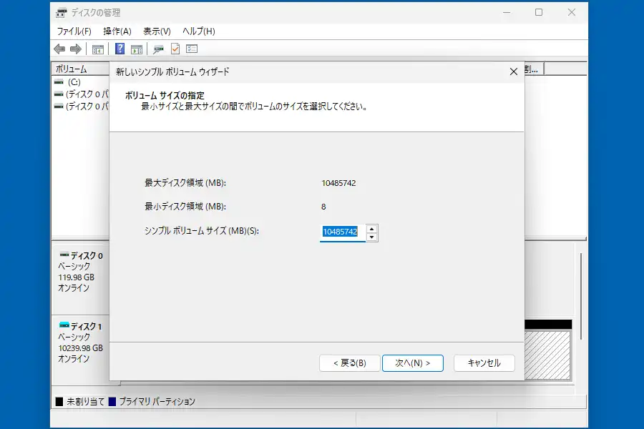Minimize the Disk Management window
This screenshot has width=644, height=429.
pos(507,13)
